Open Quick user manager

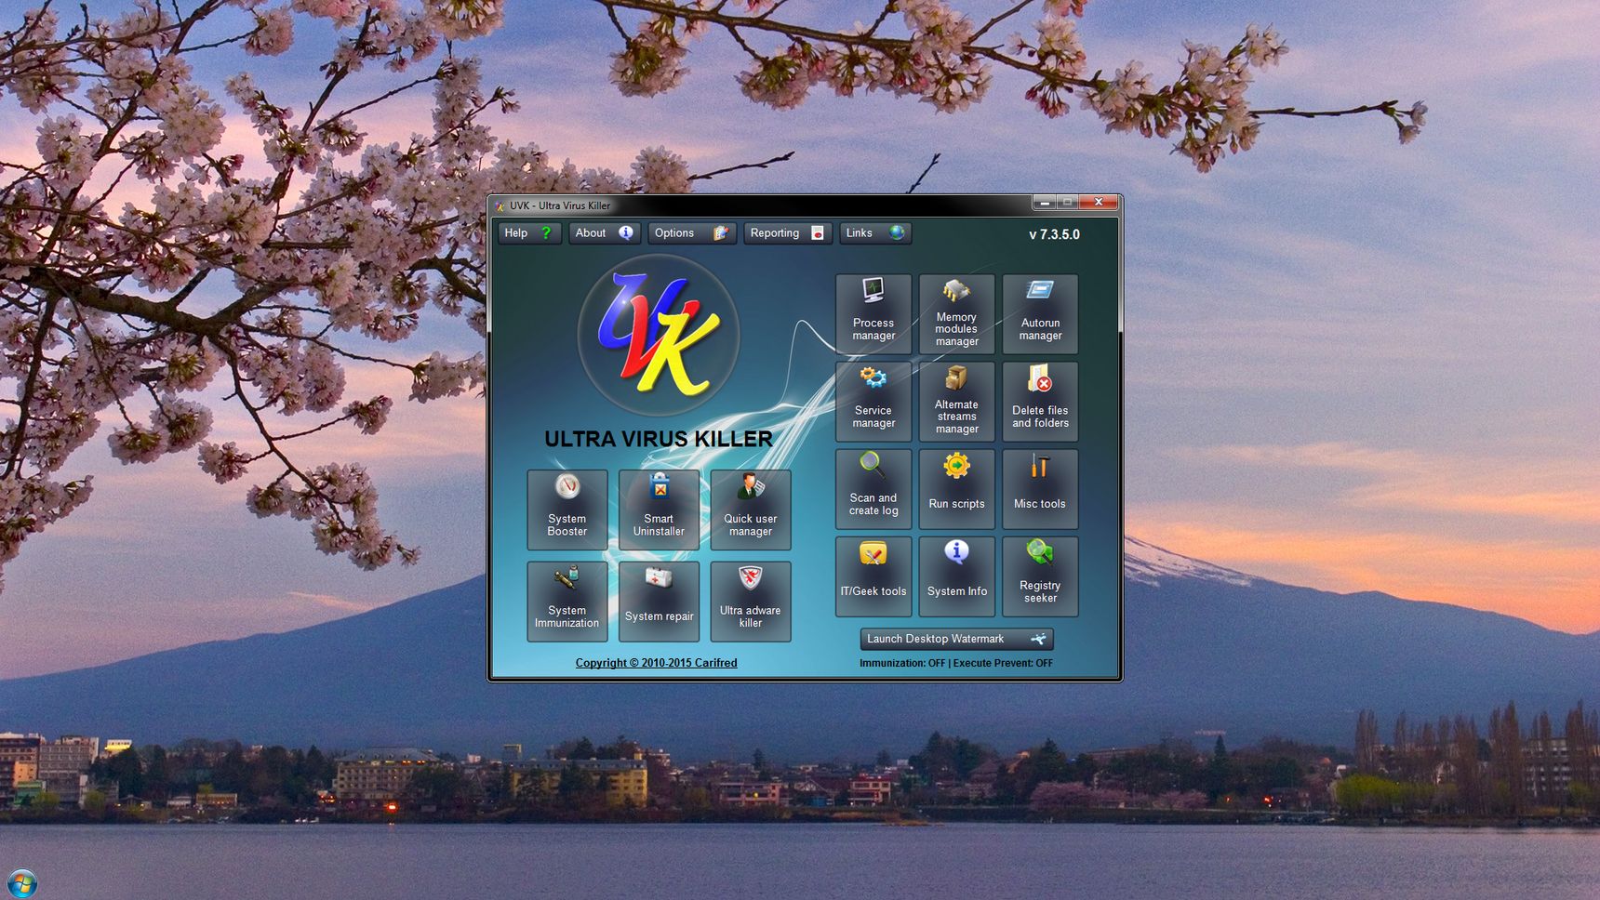[x=751, y=510]
